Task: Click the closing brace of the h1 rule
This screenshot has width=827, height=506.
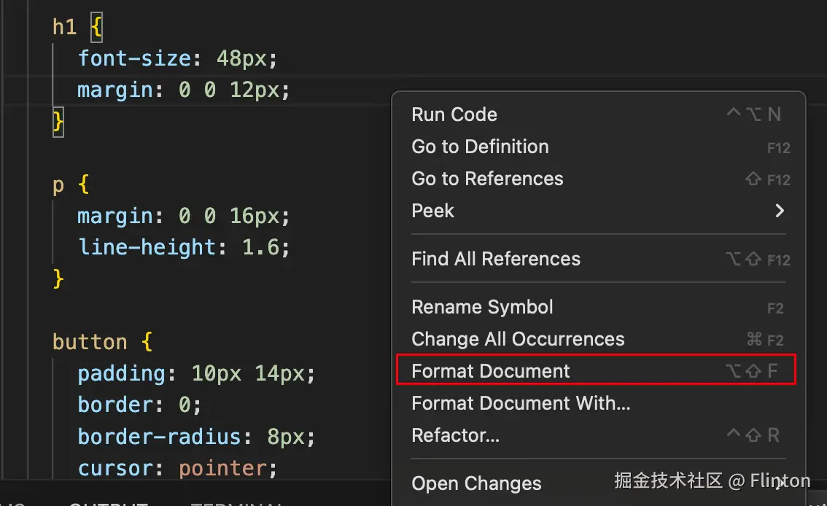Action: pyautogui.click(x=58, y=122)
